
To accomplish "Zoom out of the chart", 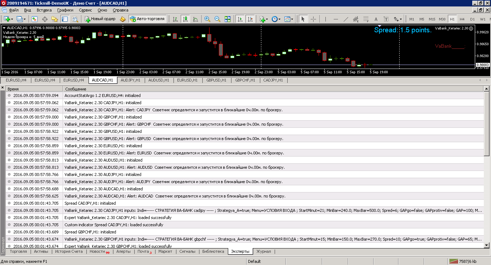I will [x=217, y=19].
